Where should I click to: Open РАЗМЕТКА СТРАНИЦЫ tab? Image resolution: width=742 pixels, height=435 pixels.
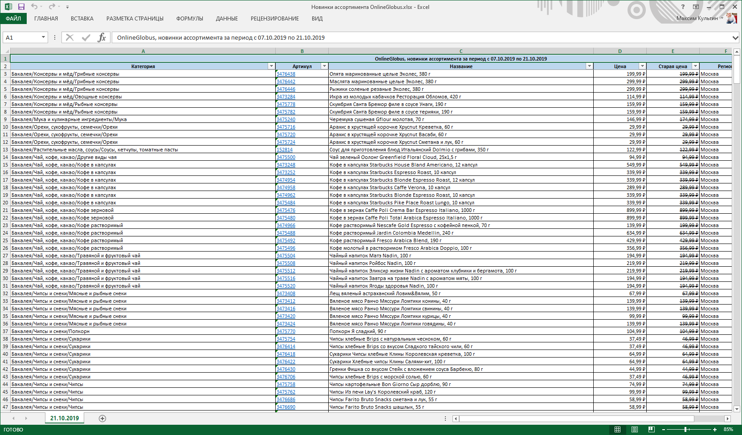135,19
